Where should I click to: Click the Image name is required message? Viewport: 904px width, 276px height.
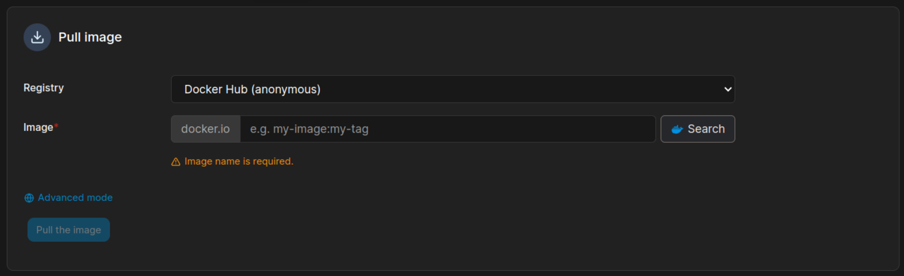click(239, 162)
